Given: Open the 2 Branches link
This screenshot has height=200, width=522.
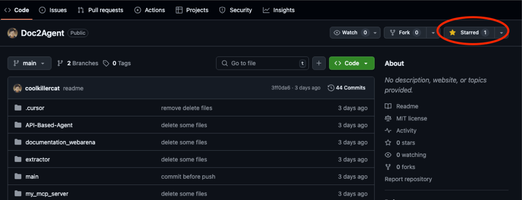Looking at the screenshot, I should click(78, 63).
